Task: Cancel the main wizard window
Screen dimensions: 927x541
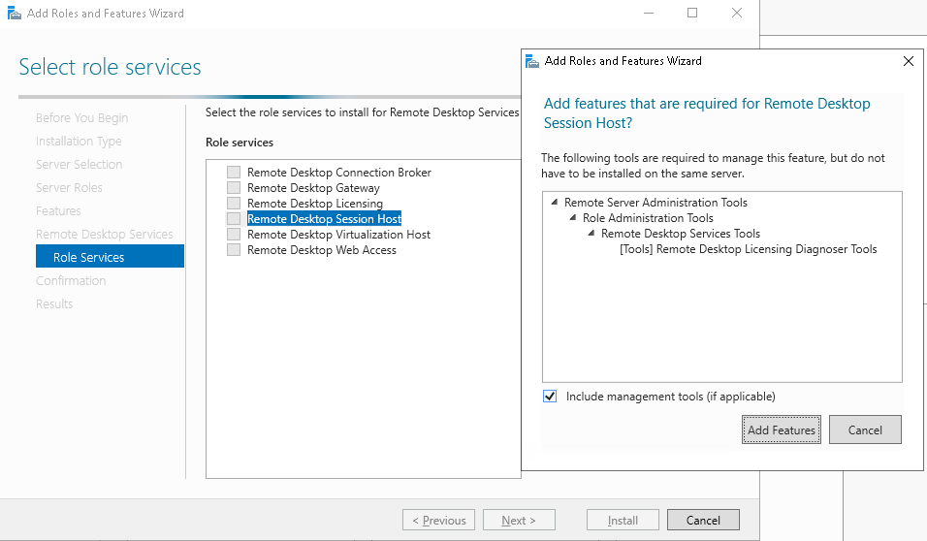Action: [x=703, y=521]
